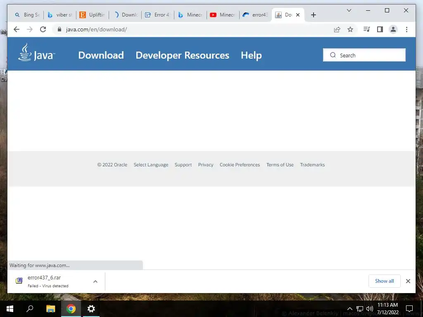Switch to the Error 4 tab
The image size is (423, 317).
pyautogui.click(x=158, y=15)
